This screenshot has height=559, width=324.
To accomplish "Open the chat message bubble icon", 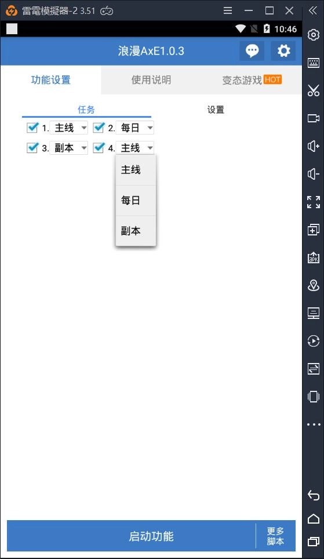I will point(252,51).
